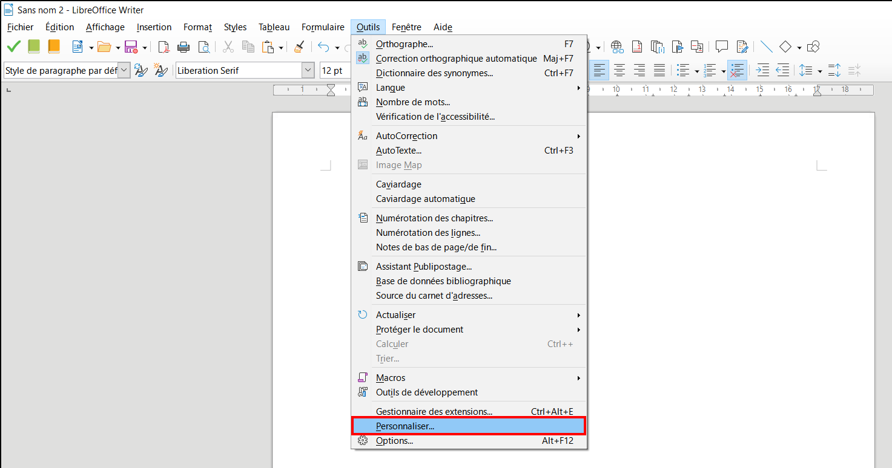This screenshot has height=468, width=892.
Task: Create a new document with the toolbar icon
Action: point(78,47)
